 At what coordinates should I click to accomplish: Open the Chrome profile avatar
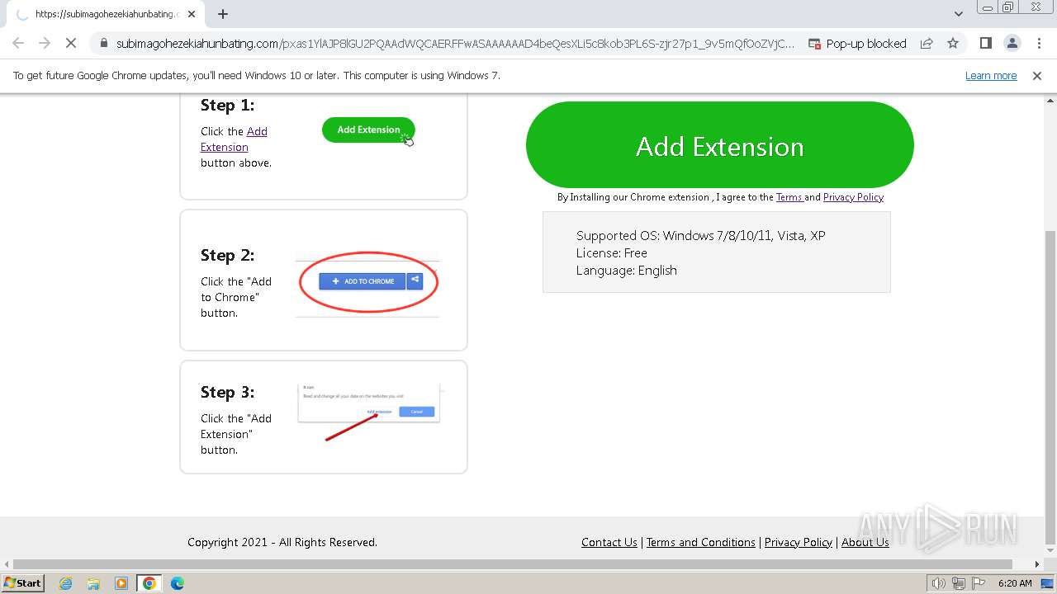[1012, 43]
